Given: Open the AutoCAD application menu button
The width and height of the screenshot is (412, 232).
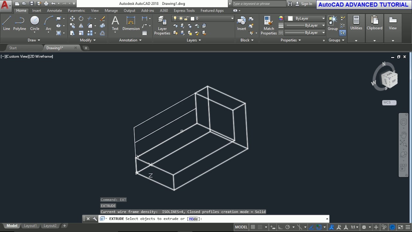Looking at the screenshot, I should (x=5, y=5).
